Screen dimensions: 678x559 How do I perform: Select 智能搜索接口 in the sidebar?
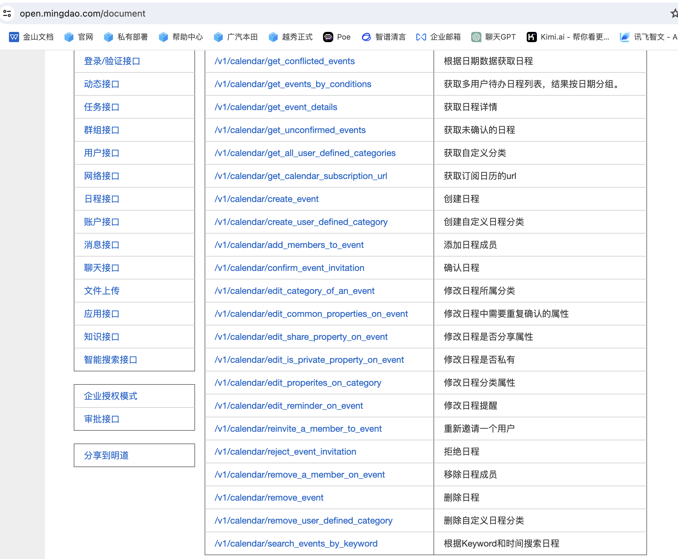point(110,360)
